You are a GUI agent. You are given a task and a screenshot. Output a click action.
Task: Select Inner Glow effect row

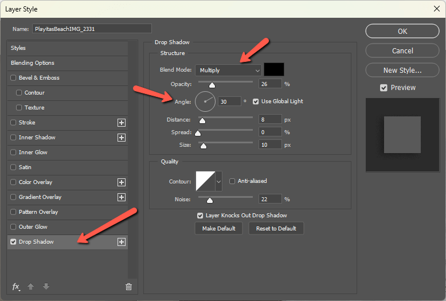click(68, 153)
